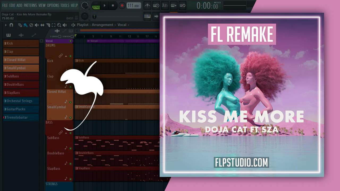This screenshot has height=191, width=340.
Task: Select the Zoom tool
Action: [59, 25]
